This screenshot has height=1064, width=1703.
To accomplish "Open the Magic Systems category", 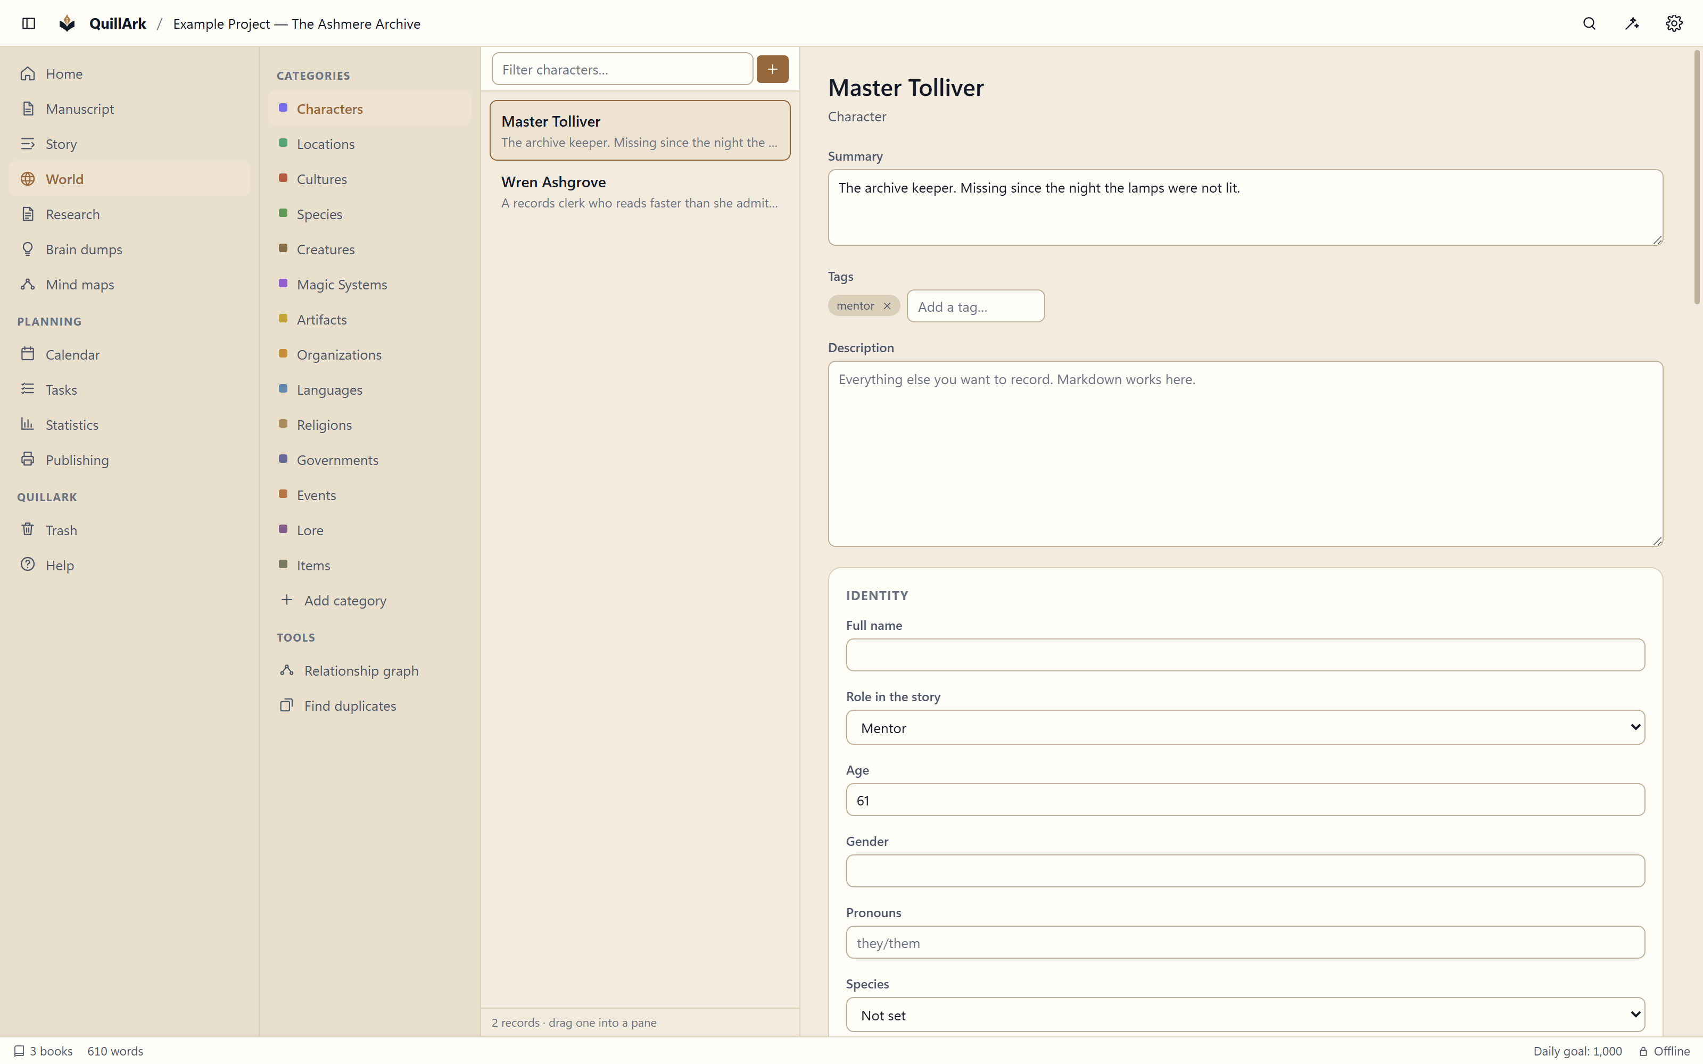I will click(x=369, y=284).
